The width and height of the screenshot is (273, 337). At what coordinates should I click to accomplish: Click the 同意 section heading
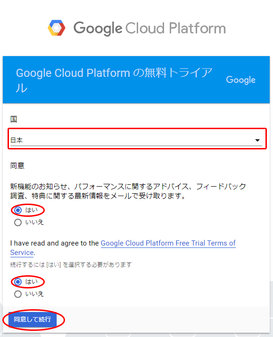(17, 166)
